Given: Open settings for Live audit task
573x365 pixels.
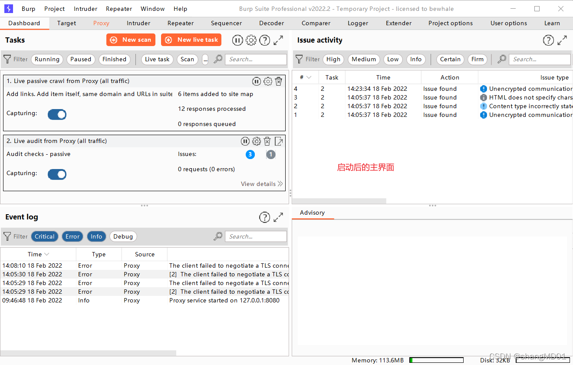Looking at the screenshot, I should point(257,141).
